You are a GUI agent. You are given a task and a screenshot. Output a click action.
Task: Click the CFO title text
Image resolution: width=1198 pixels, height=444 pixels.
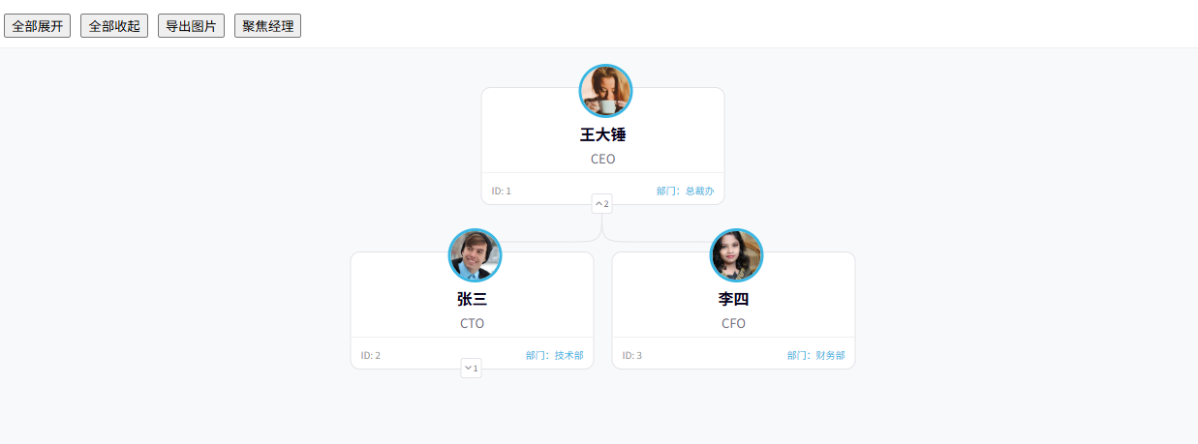point(733,323)
